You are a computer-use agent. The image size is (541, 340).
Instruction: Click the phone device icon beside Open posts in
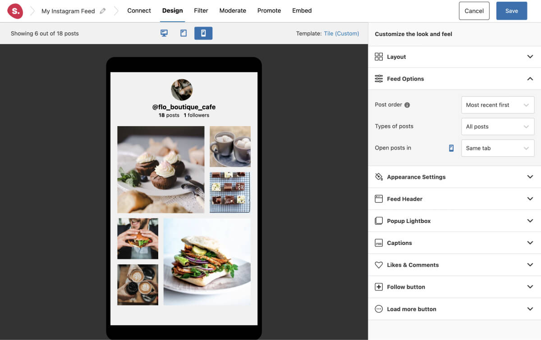[x=451, y=148]
